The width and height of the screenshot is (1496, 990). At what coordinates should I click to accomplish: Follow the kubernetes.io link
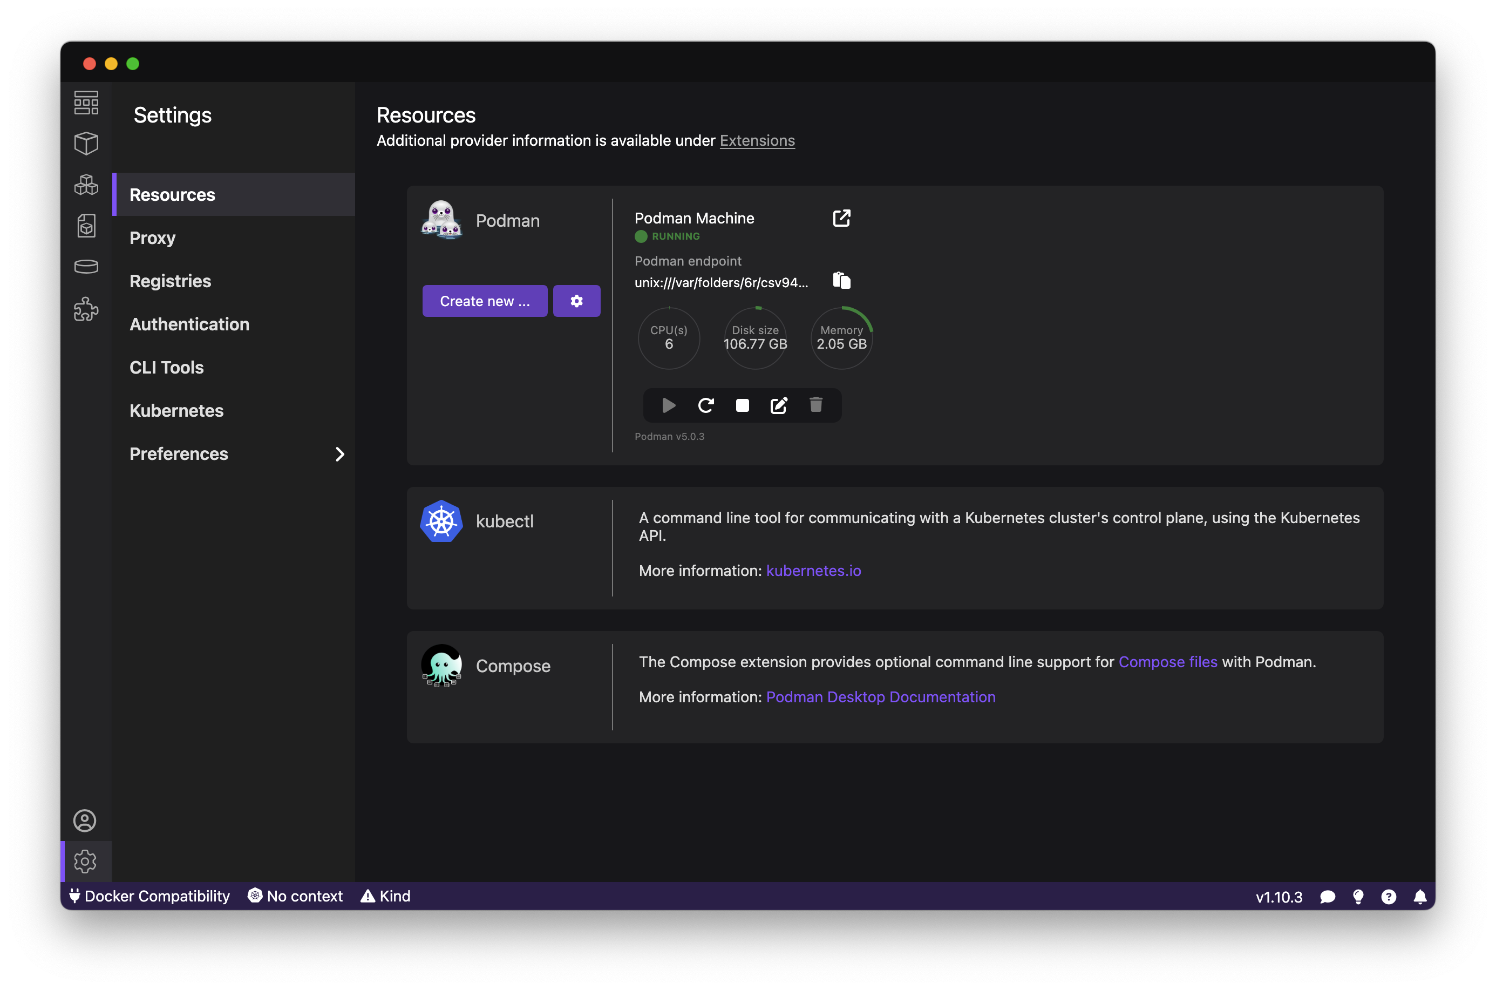click(x=813, y=571)
